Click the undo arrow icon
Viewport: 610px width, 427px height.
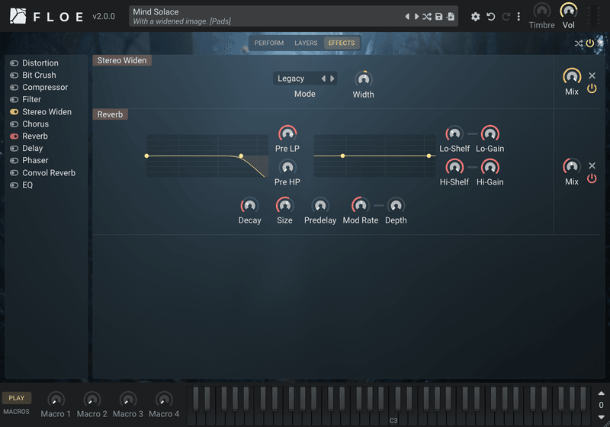click(490, 17)
